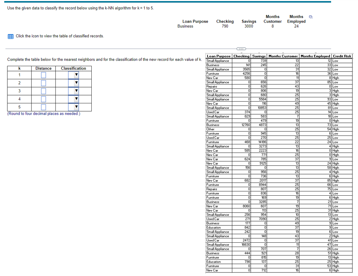
Task: Select the Months Customer column header
Action: coord(283,56)
